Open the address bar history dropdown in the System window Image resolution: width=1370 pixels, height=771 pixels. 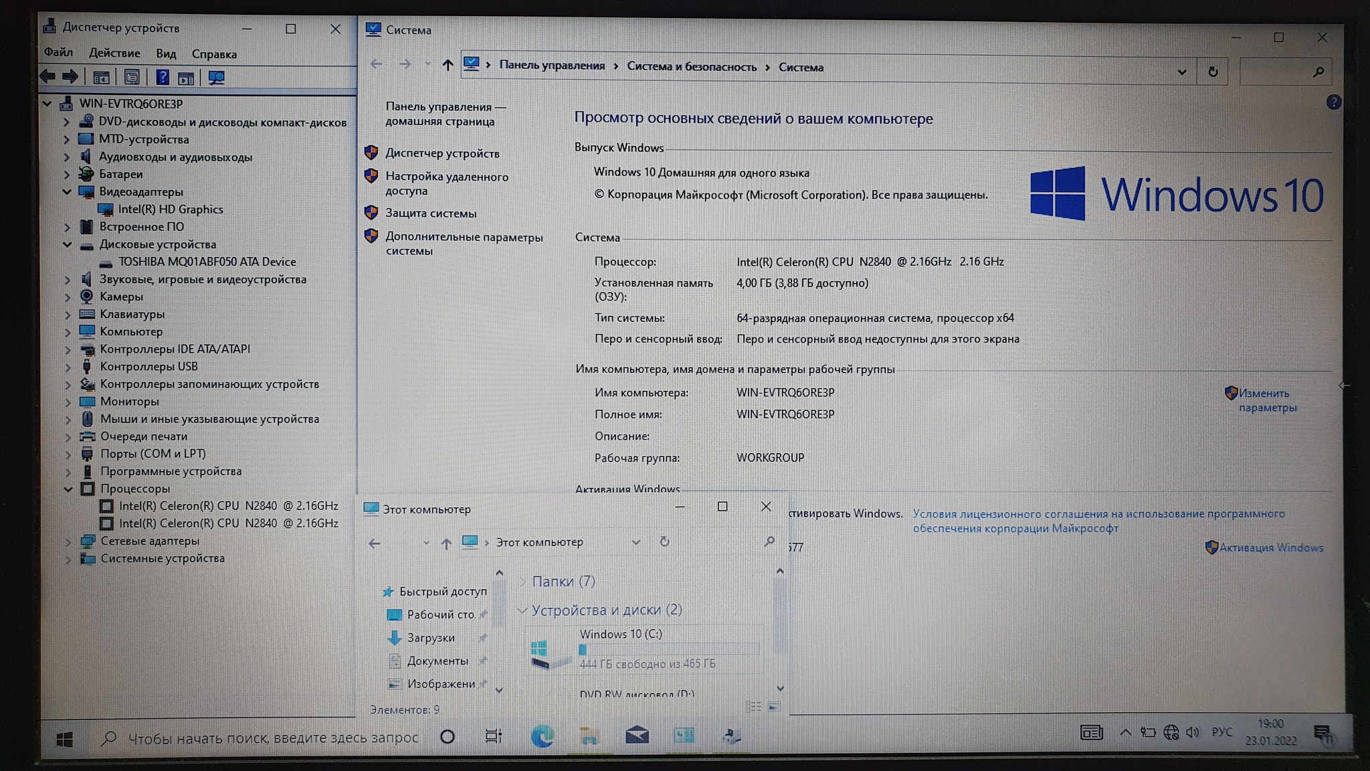(x=1182, y=72)
